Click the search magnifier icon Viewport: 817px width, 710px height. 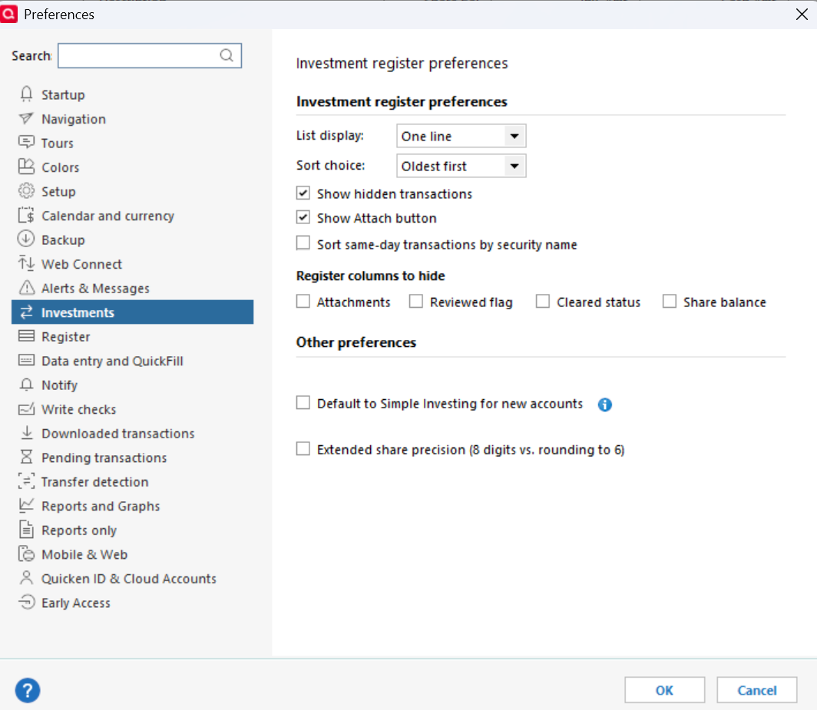click(x=226, y=55)
